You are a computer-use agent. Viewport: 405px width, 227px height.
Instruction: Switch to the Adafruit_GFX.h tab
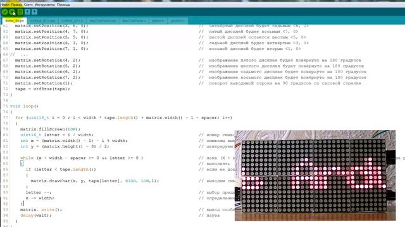click(x=72, y=21)
